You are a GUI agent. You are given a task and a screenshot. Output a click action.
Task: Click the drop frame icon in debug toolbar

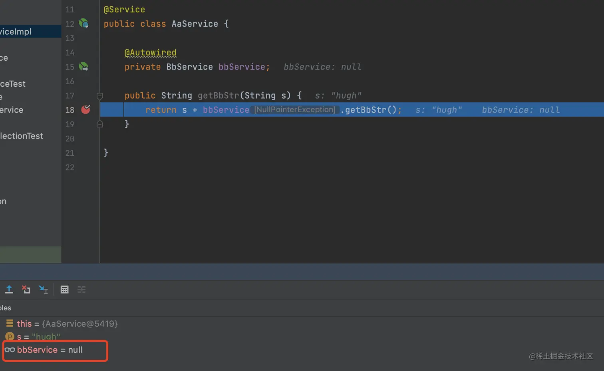click(26, 290)
